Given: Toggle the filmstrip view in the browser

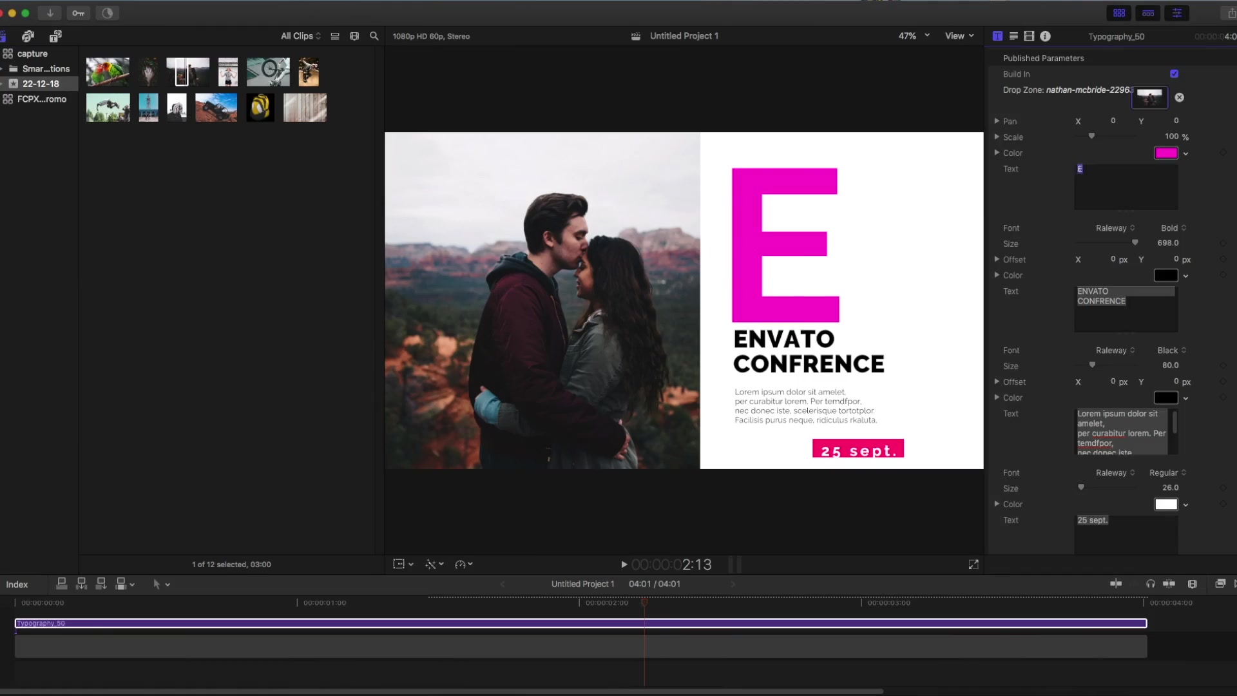Looking at the screenshot, I should point(354,36).
